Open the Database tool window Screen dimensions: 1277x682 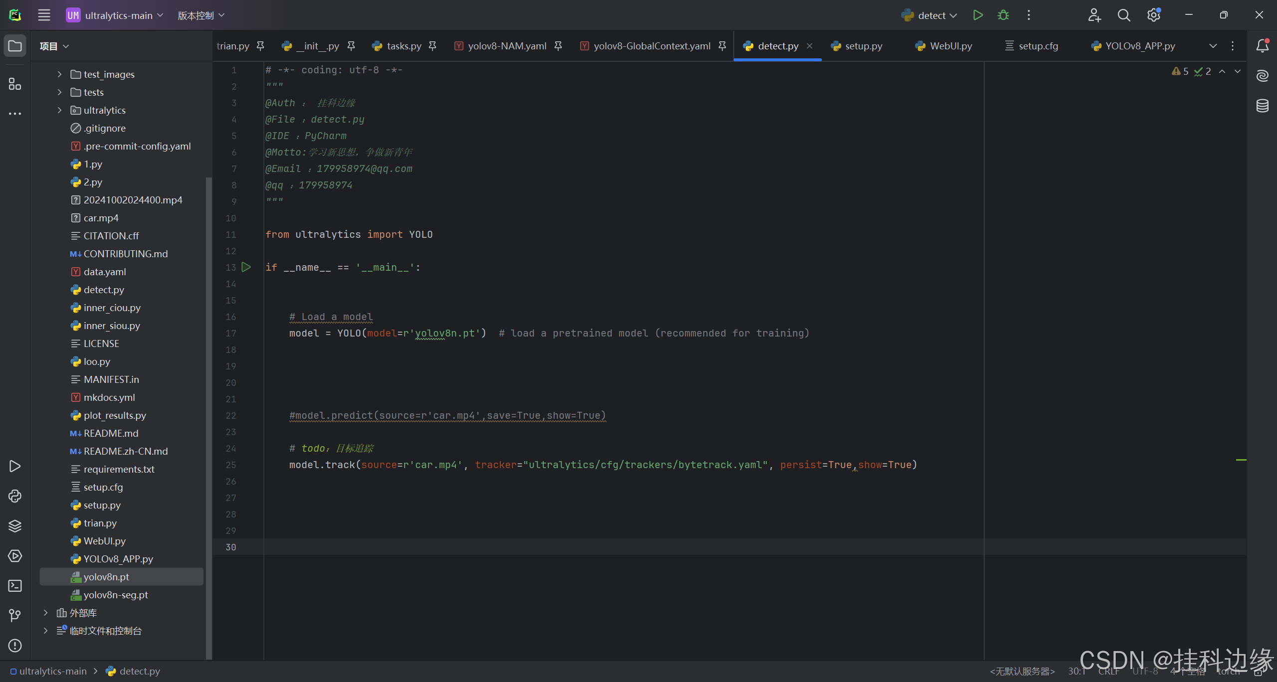coord(1262,106)
